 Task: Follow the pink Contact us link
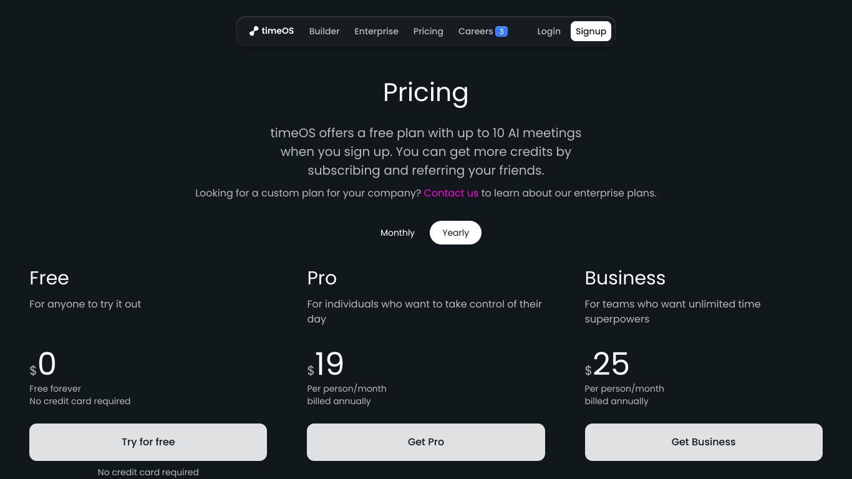coord(451,193)
